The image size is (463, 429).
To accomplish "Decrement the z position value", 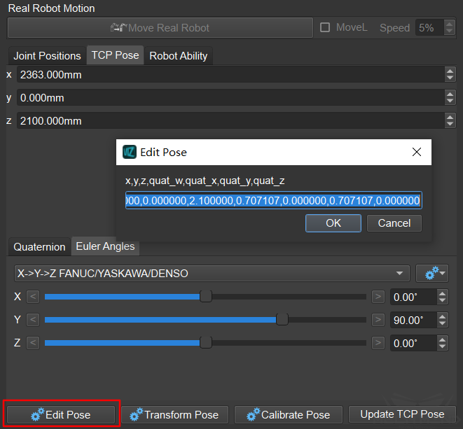I will [450, 125].
